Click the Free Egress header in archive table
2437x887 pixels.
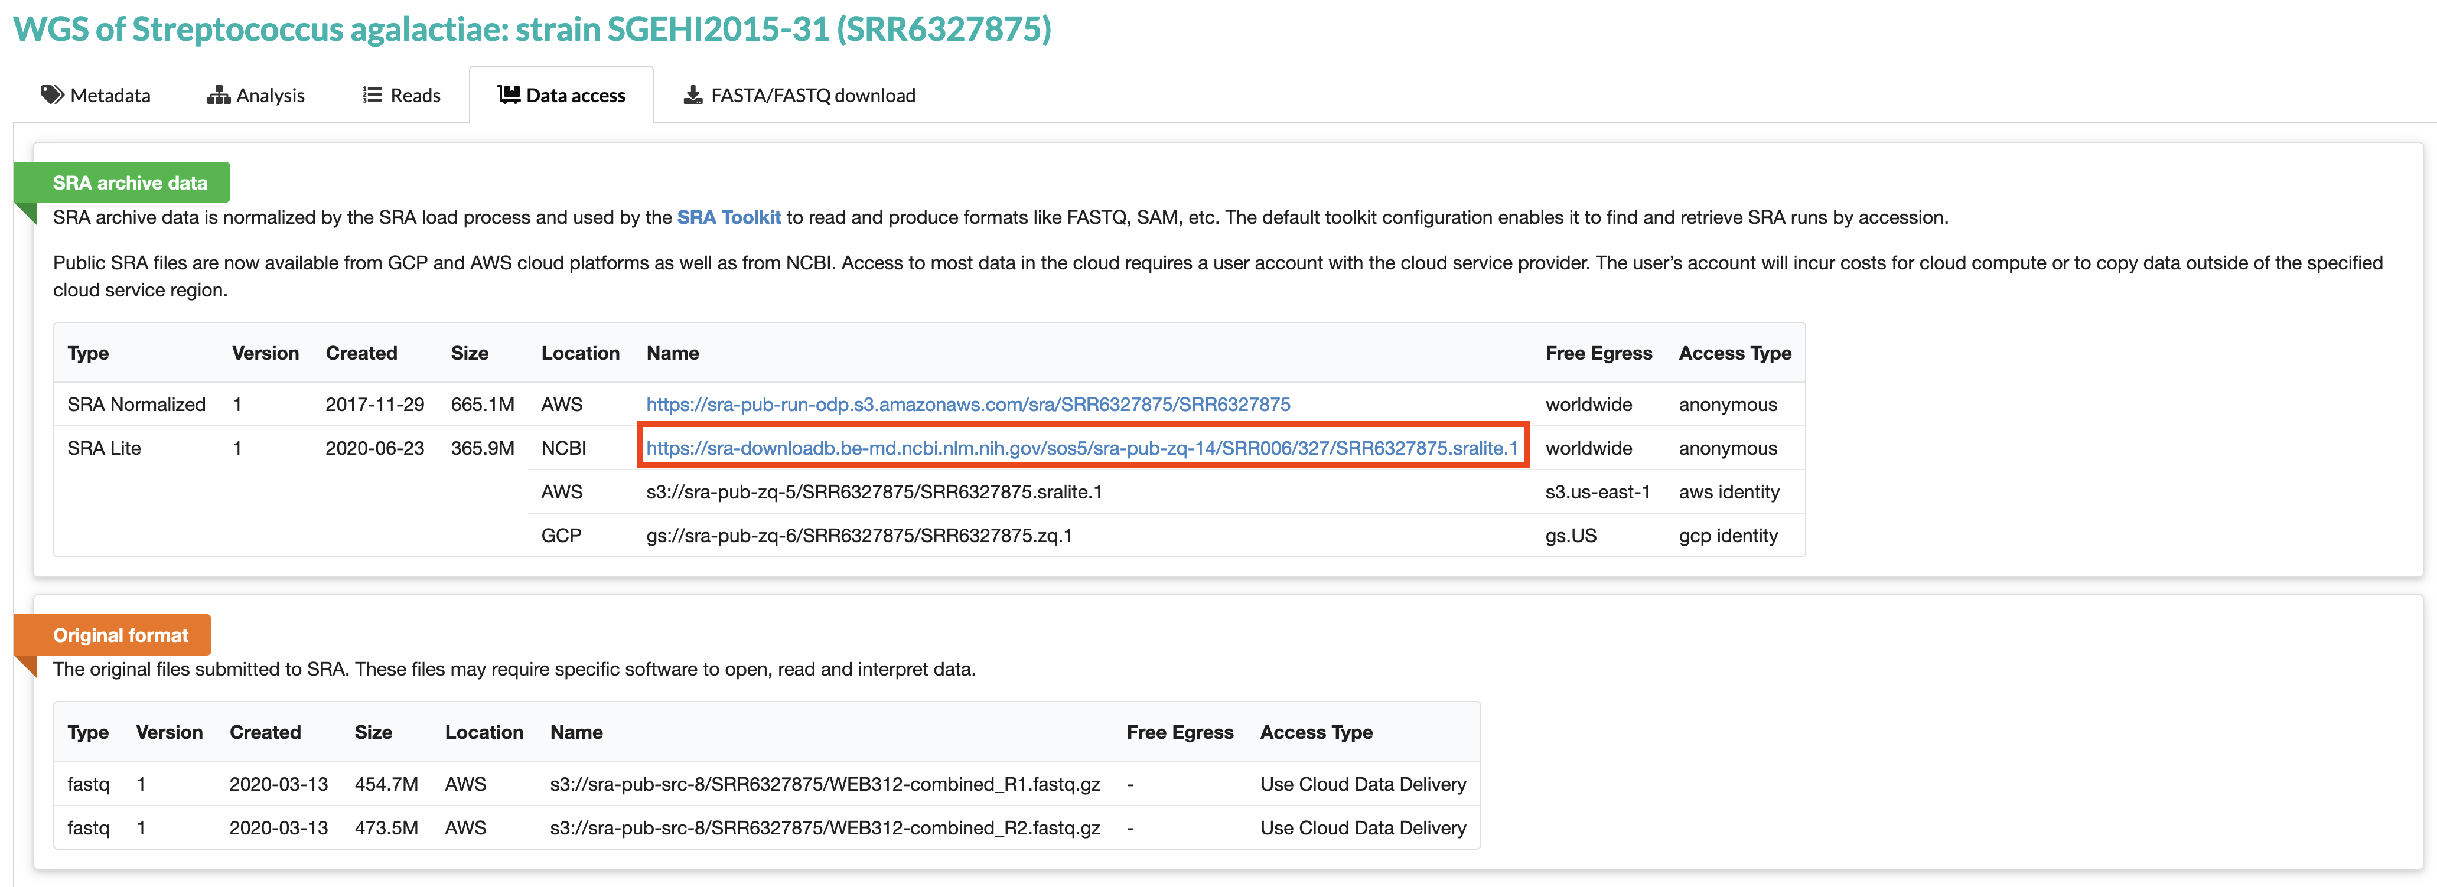[1598, 354]
